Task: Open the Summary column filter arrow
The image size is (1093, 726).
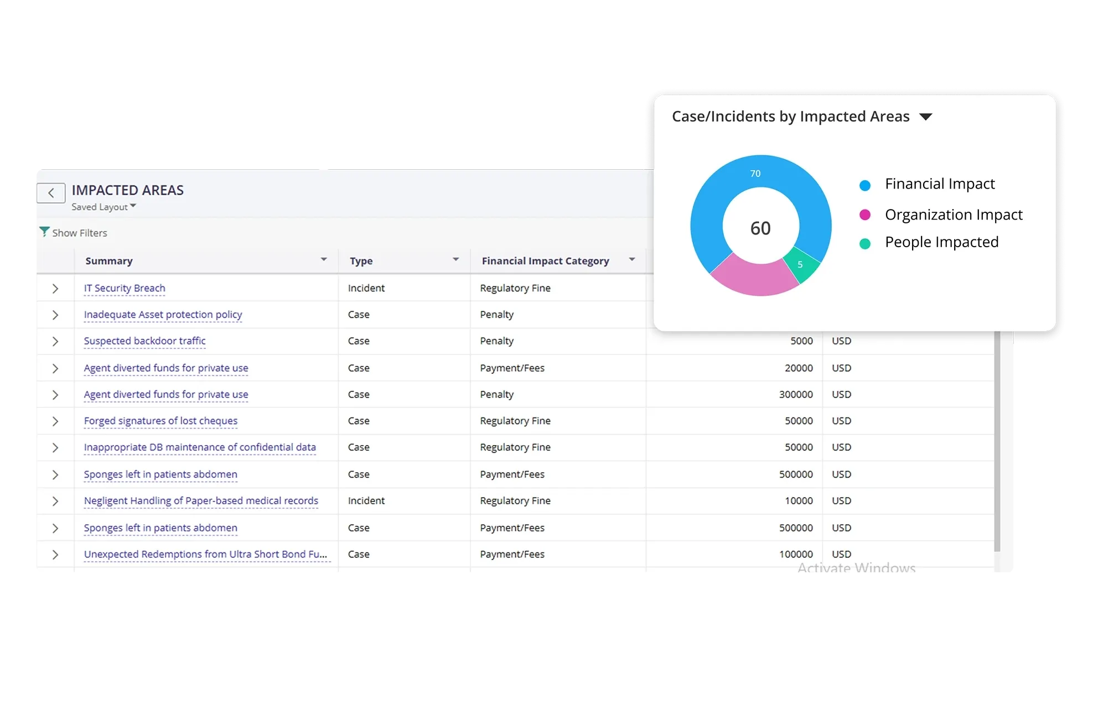Action: (324, 259)
